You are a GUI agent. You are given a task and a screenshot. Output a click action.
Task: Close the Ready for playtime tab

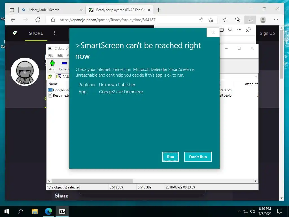pyautogui.click(x=149, y=10)
